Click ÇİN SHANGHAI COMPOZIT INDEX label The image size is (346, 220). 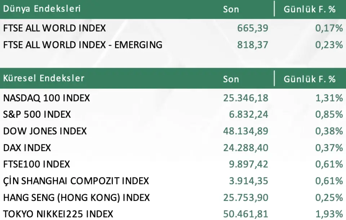click(x=76, y=181)
